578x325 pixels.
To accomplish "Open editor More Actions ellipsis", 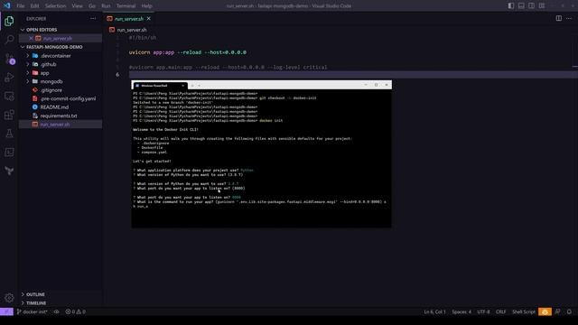I will 569,18.
